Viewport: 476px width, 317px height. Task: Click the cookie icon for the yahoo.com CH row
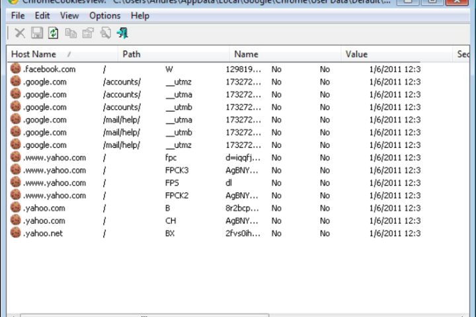click(x=16, y=220)
